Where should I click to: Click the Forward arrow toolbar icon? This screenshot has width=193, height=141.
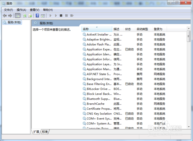[10, 16]
